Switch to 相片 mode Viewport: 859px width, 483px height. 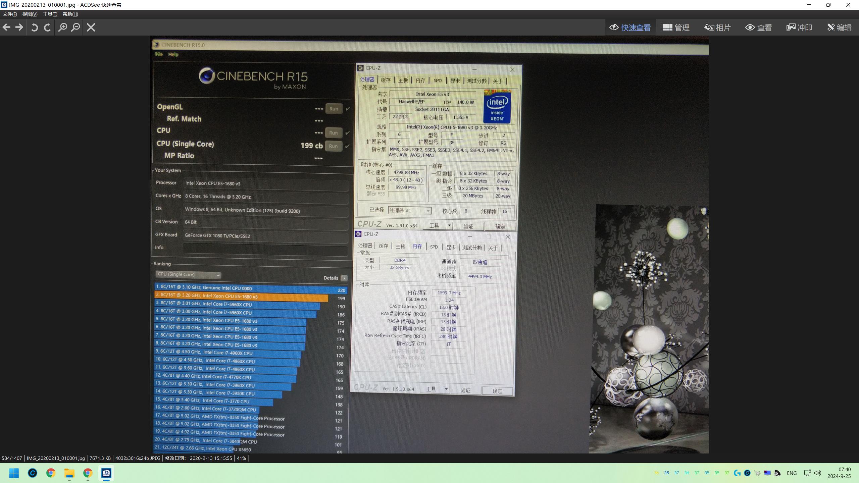point(717,28)
